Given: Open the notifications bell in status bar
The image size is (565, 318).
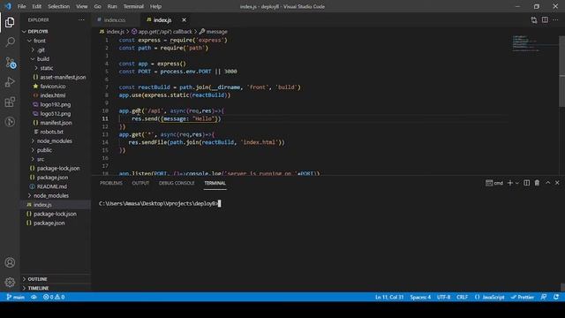Looking at the screenshot, I should pos(556,297).
